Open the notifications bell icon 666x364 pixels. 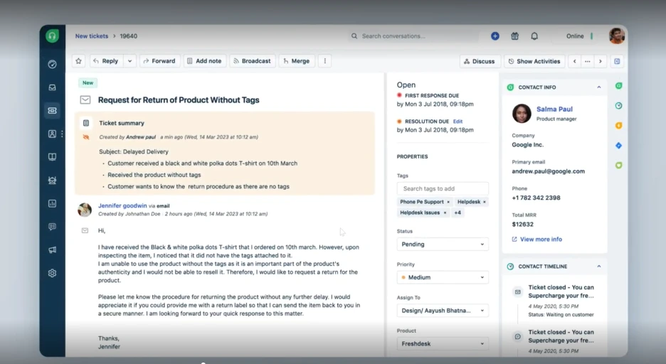[534, 36]
